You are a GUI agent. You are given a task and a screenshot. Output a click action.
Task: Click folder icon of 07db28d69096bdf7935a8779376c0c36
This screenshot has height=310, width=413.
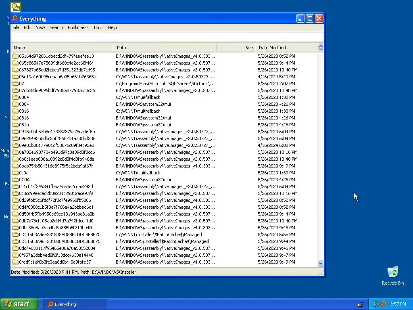[x=15, y=90]
